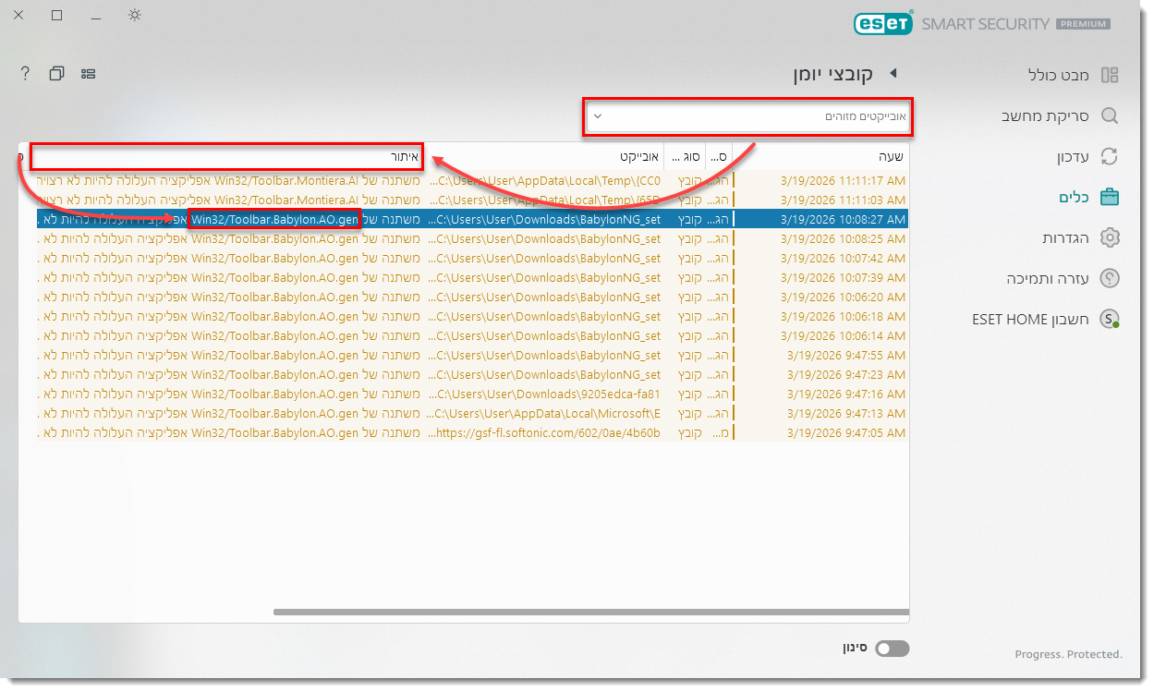Toggle the סינון filtering switch
This screenshot has height=692, width=1154.
[893, 649]
